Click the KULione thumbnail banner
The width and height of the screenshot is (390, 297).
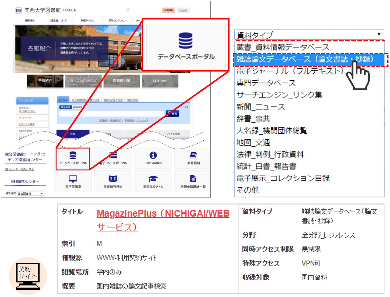coord(160,81)
